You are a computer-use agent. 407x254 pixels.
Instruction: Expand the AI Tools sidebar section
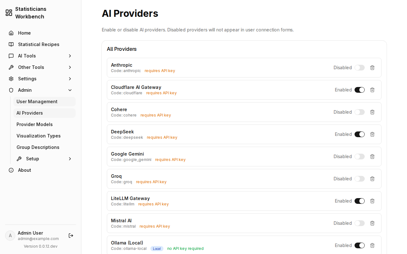pos(40,56)
